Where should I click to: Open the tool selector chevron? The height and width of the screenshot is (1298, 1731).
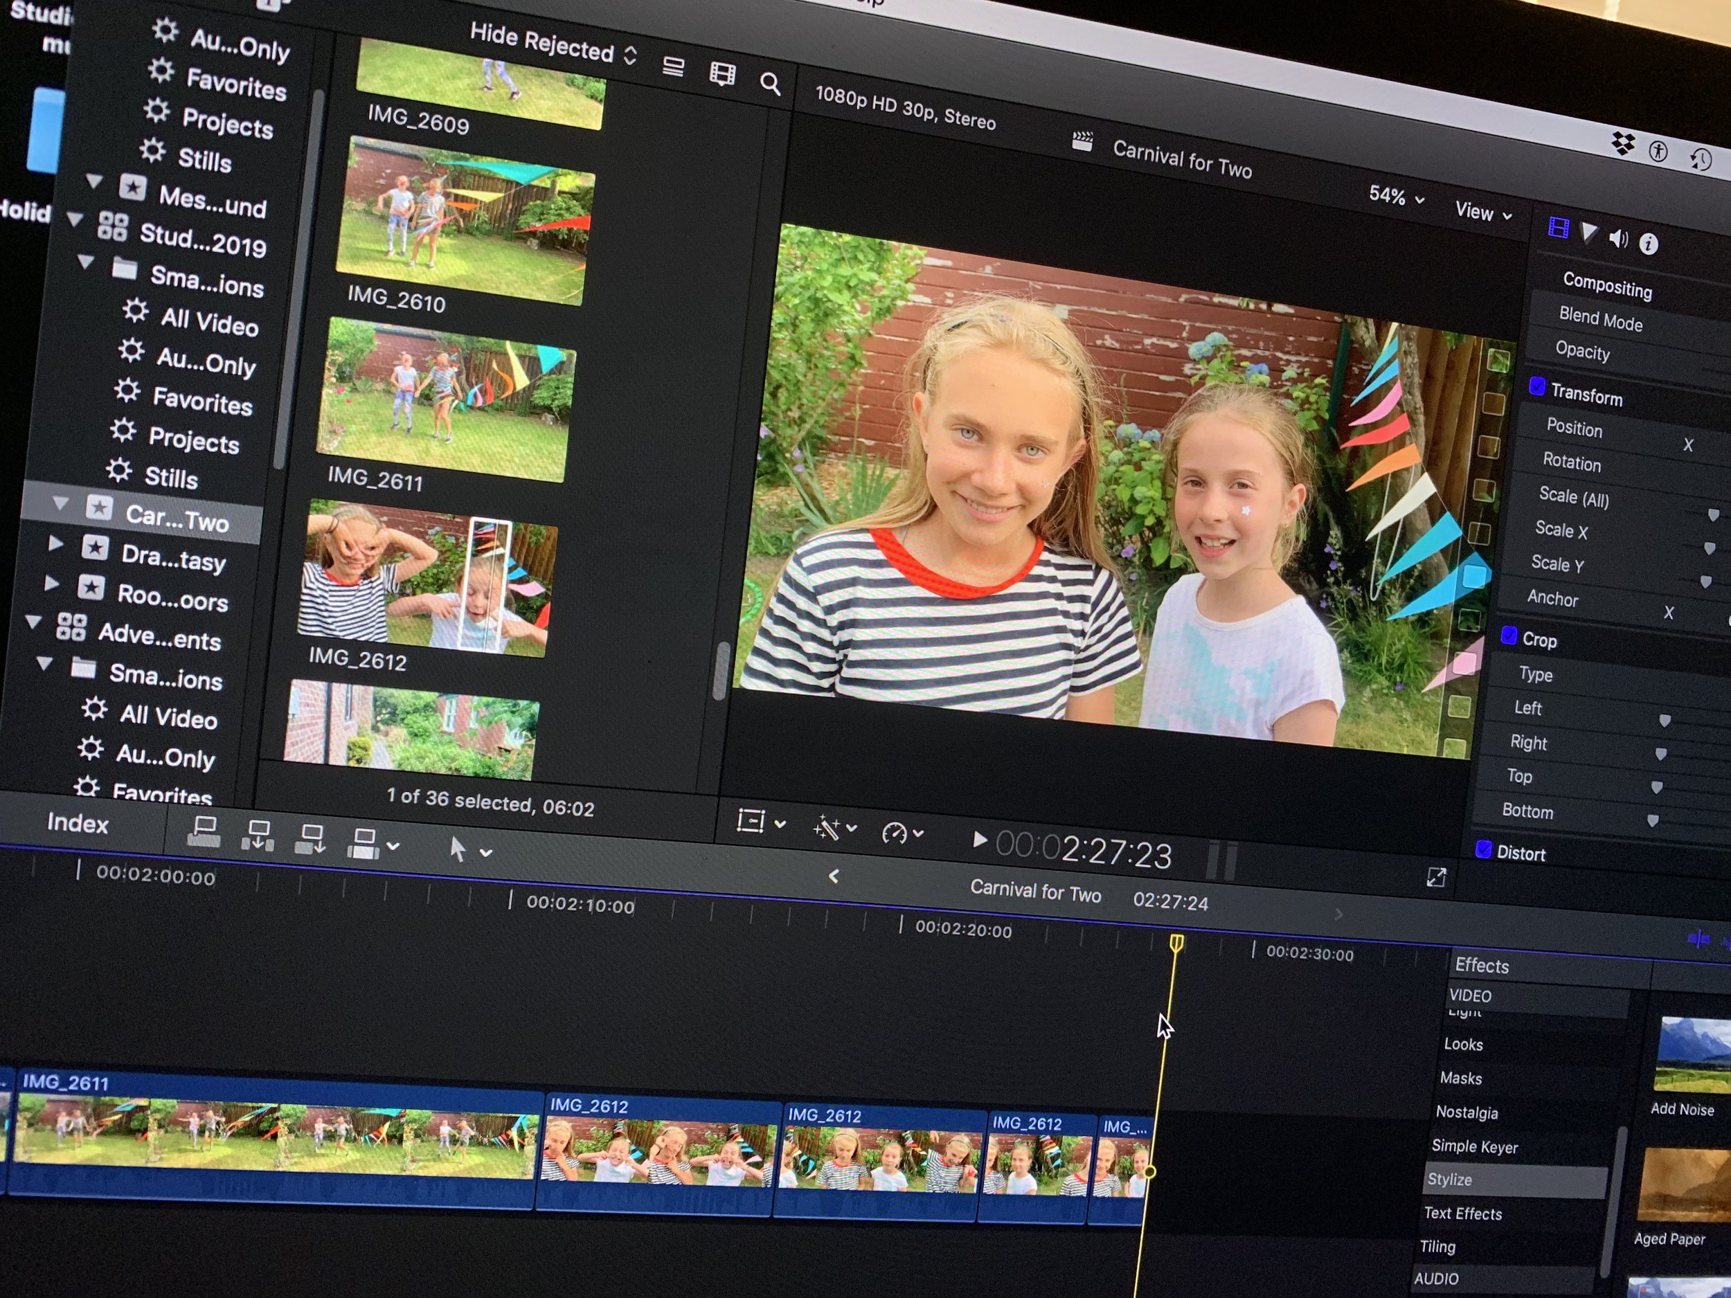tap(486, 853)
